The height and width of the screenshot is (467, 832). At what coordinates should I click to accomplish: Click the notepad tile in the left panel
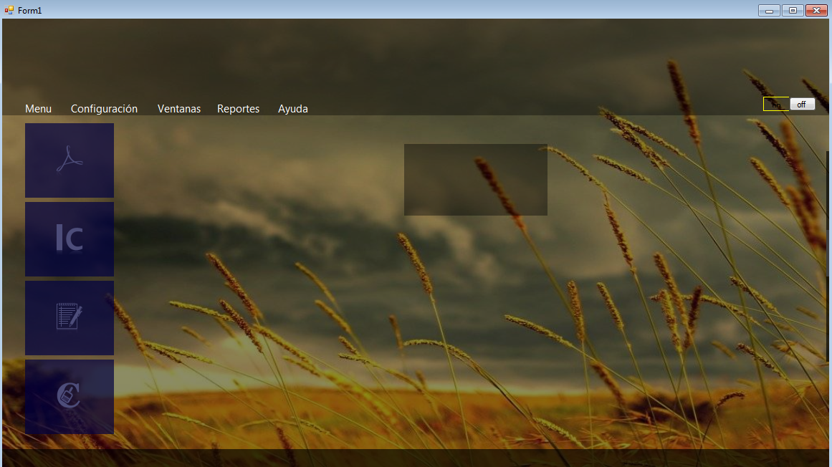[x=69, y=317]
